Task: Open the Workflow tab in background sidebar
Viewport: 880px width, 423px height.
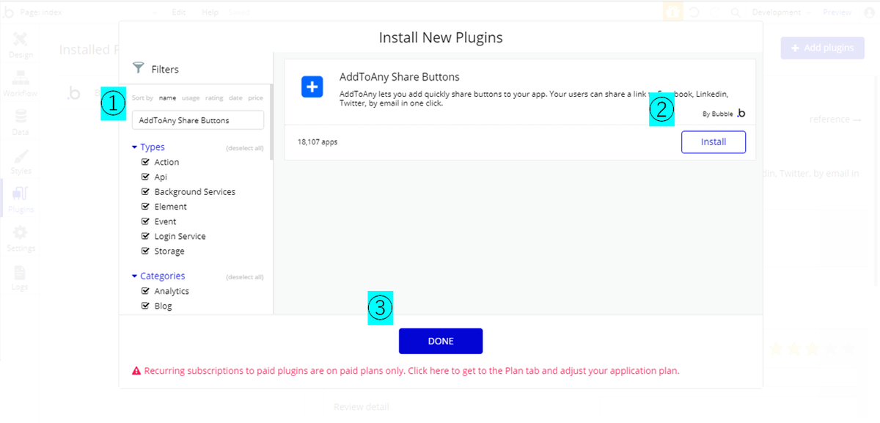Action: tap(21, 84)
